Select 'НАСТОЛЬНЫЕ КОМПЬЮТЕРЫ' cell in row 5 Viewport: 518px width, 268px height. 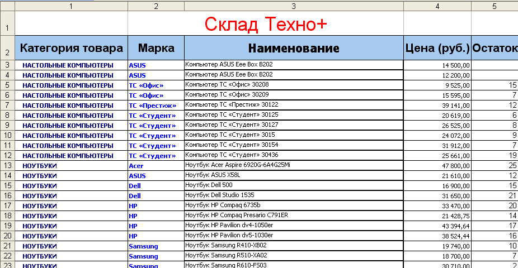[x=72, y=85]
